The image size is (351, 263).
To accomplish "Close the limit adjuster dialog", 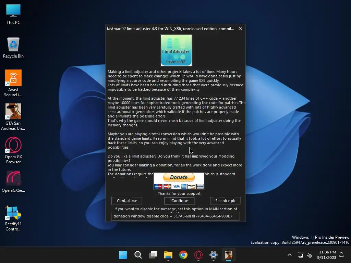I will pos(240,29).
